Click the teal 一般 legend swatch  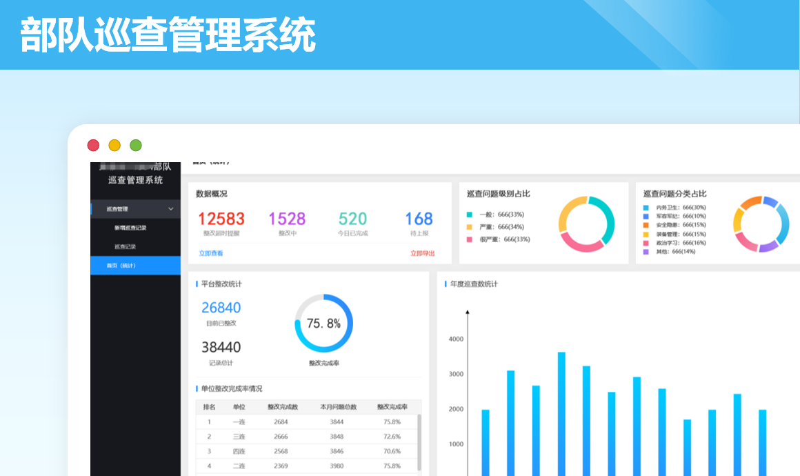tap(470, 215)
